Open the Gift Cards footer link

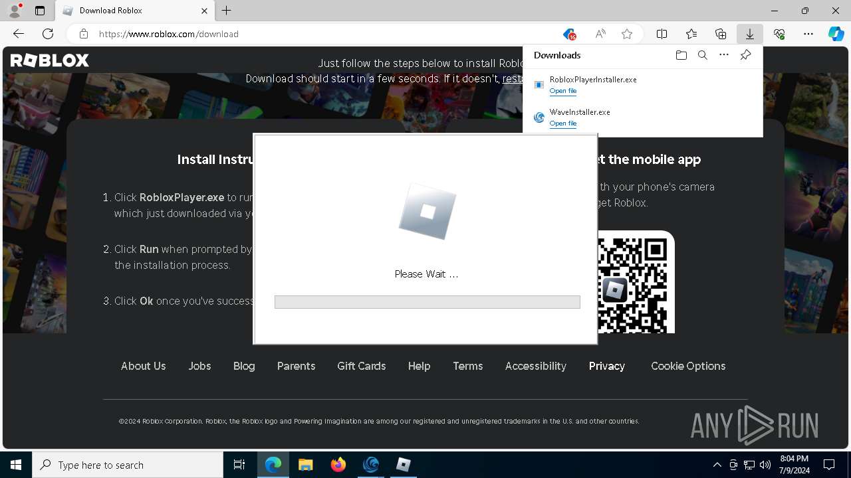click(x=361, y=366)
